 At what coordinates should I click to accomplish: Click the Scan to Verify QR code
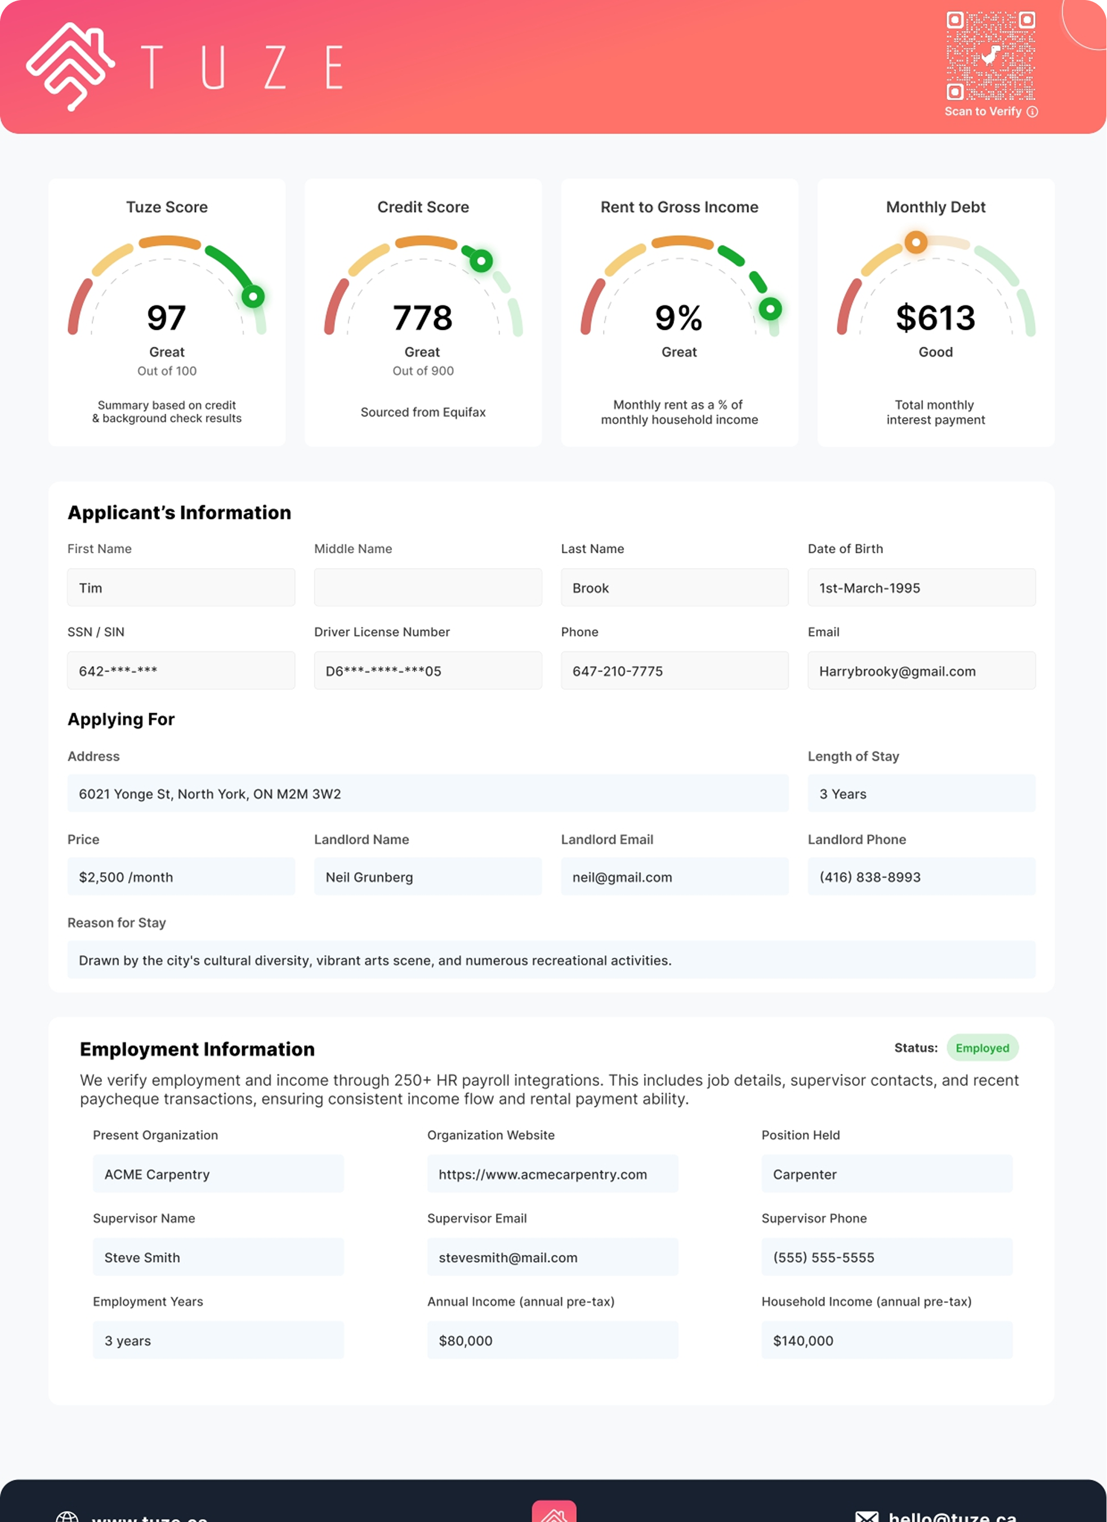click(x=990, y=56)
